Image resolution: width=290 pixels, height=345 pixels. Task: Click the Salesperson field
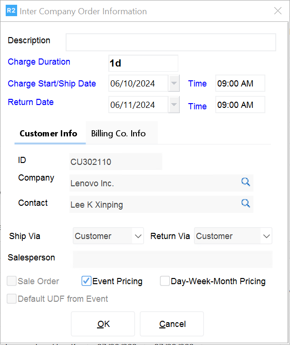[172, 259]
